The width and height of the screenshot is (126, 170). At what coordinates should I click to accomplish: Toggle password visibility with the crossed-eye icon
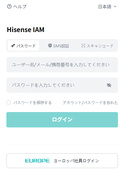pyautogui.click(x=109, y=85)
